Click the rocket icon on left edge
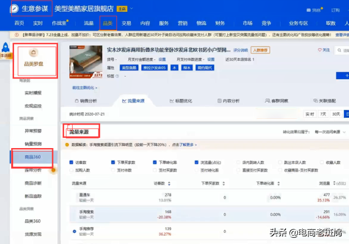Image resolution: width=349 pixels, height=244 pixels. pyautogui.click(x=6, y=47)
